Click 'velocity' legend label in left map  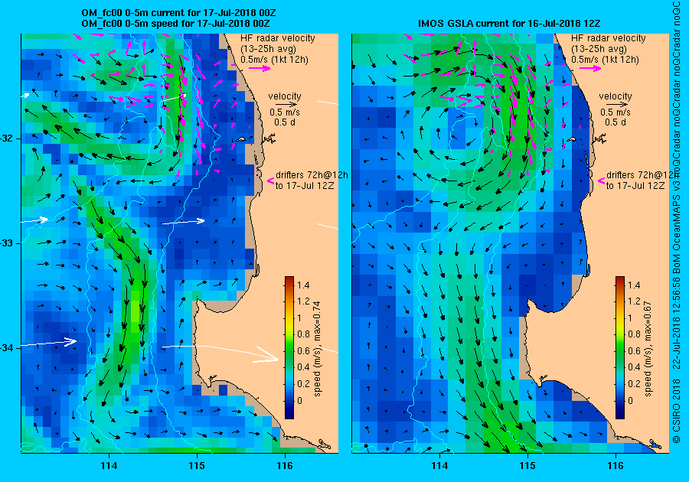coord(285,96)
